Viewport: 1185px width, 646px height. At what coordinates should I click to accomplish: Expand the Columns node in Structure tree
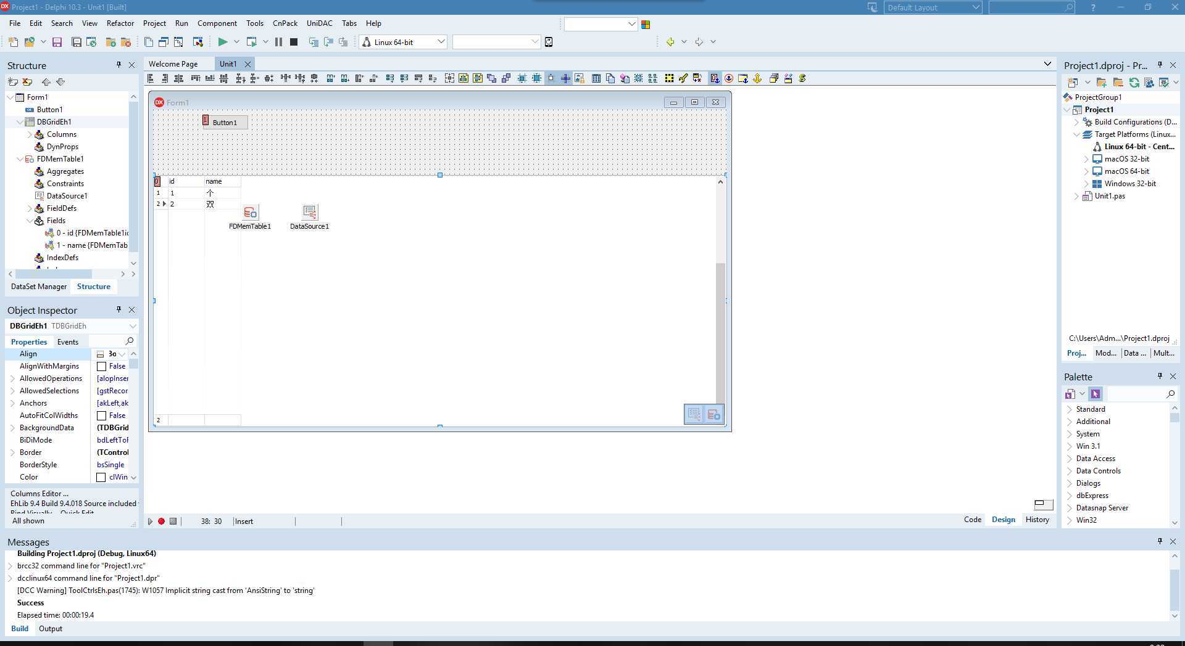(30, 134)
